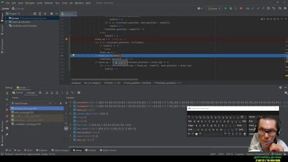Click the Step Over debugger icon
Viewport: 288px width, 162px height.
[47, 93]
